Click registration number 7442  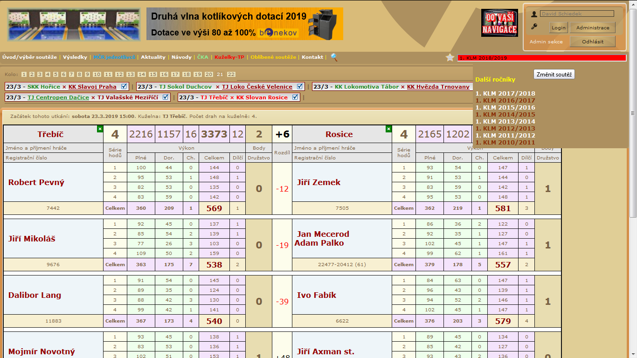point(53,208)
